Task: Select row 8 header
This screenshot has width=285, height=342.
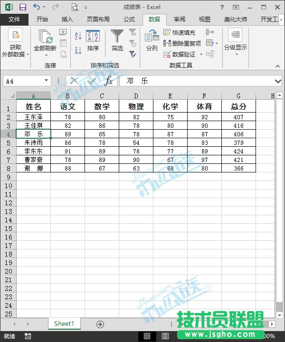Action: 8,168
